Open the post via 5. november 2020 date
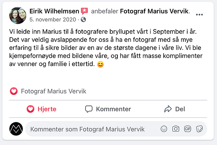Viewport: 217px width, 145px height. coord(53,20)
